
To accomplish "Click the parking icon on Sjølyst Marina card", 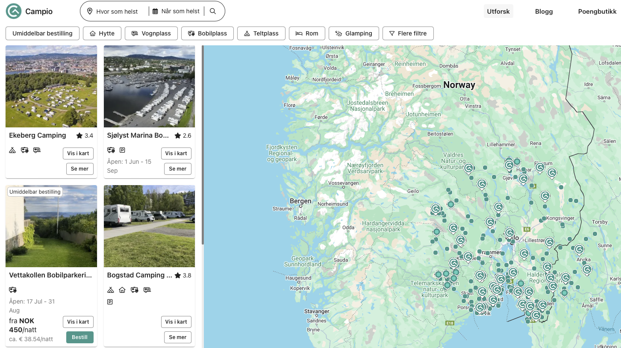I will [122, 150].
